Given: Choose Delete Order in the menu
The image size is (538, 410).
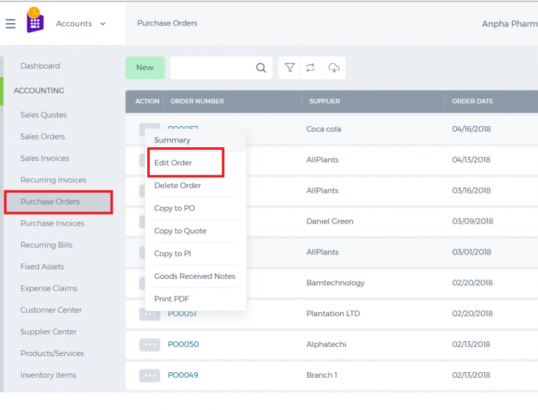Looking at the screenshot, I should (177, 186).
